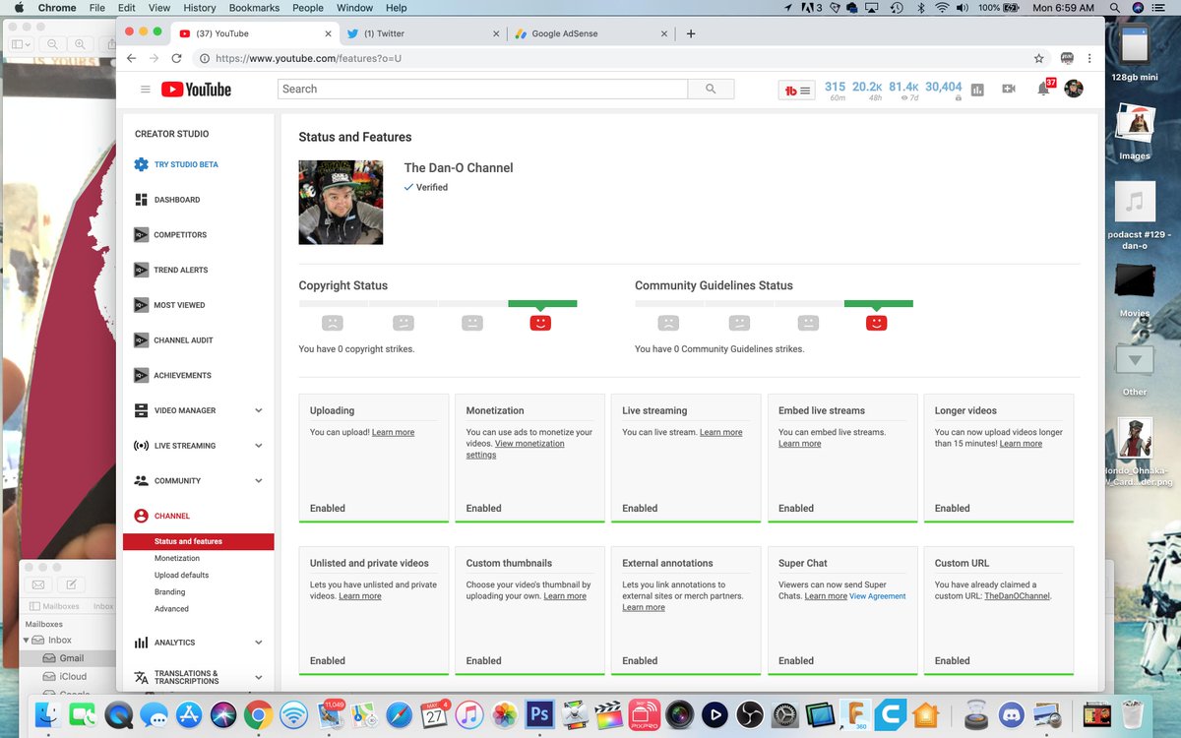This screenshot has width=1181, height=738.
Task: Open the 128gb mini desktop drive
Action: click(1135, 54)
